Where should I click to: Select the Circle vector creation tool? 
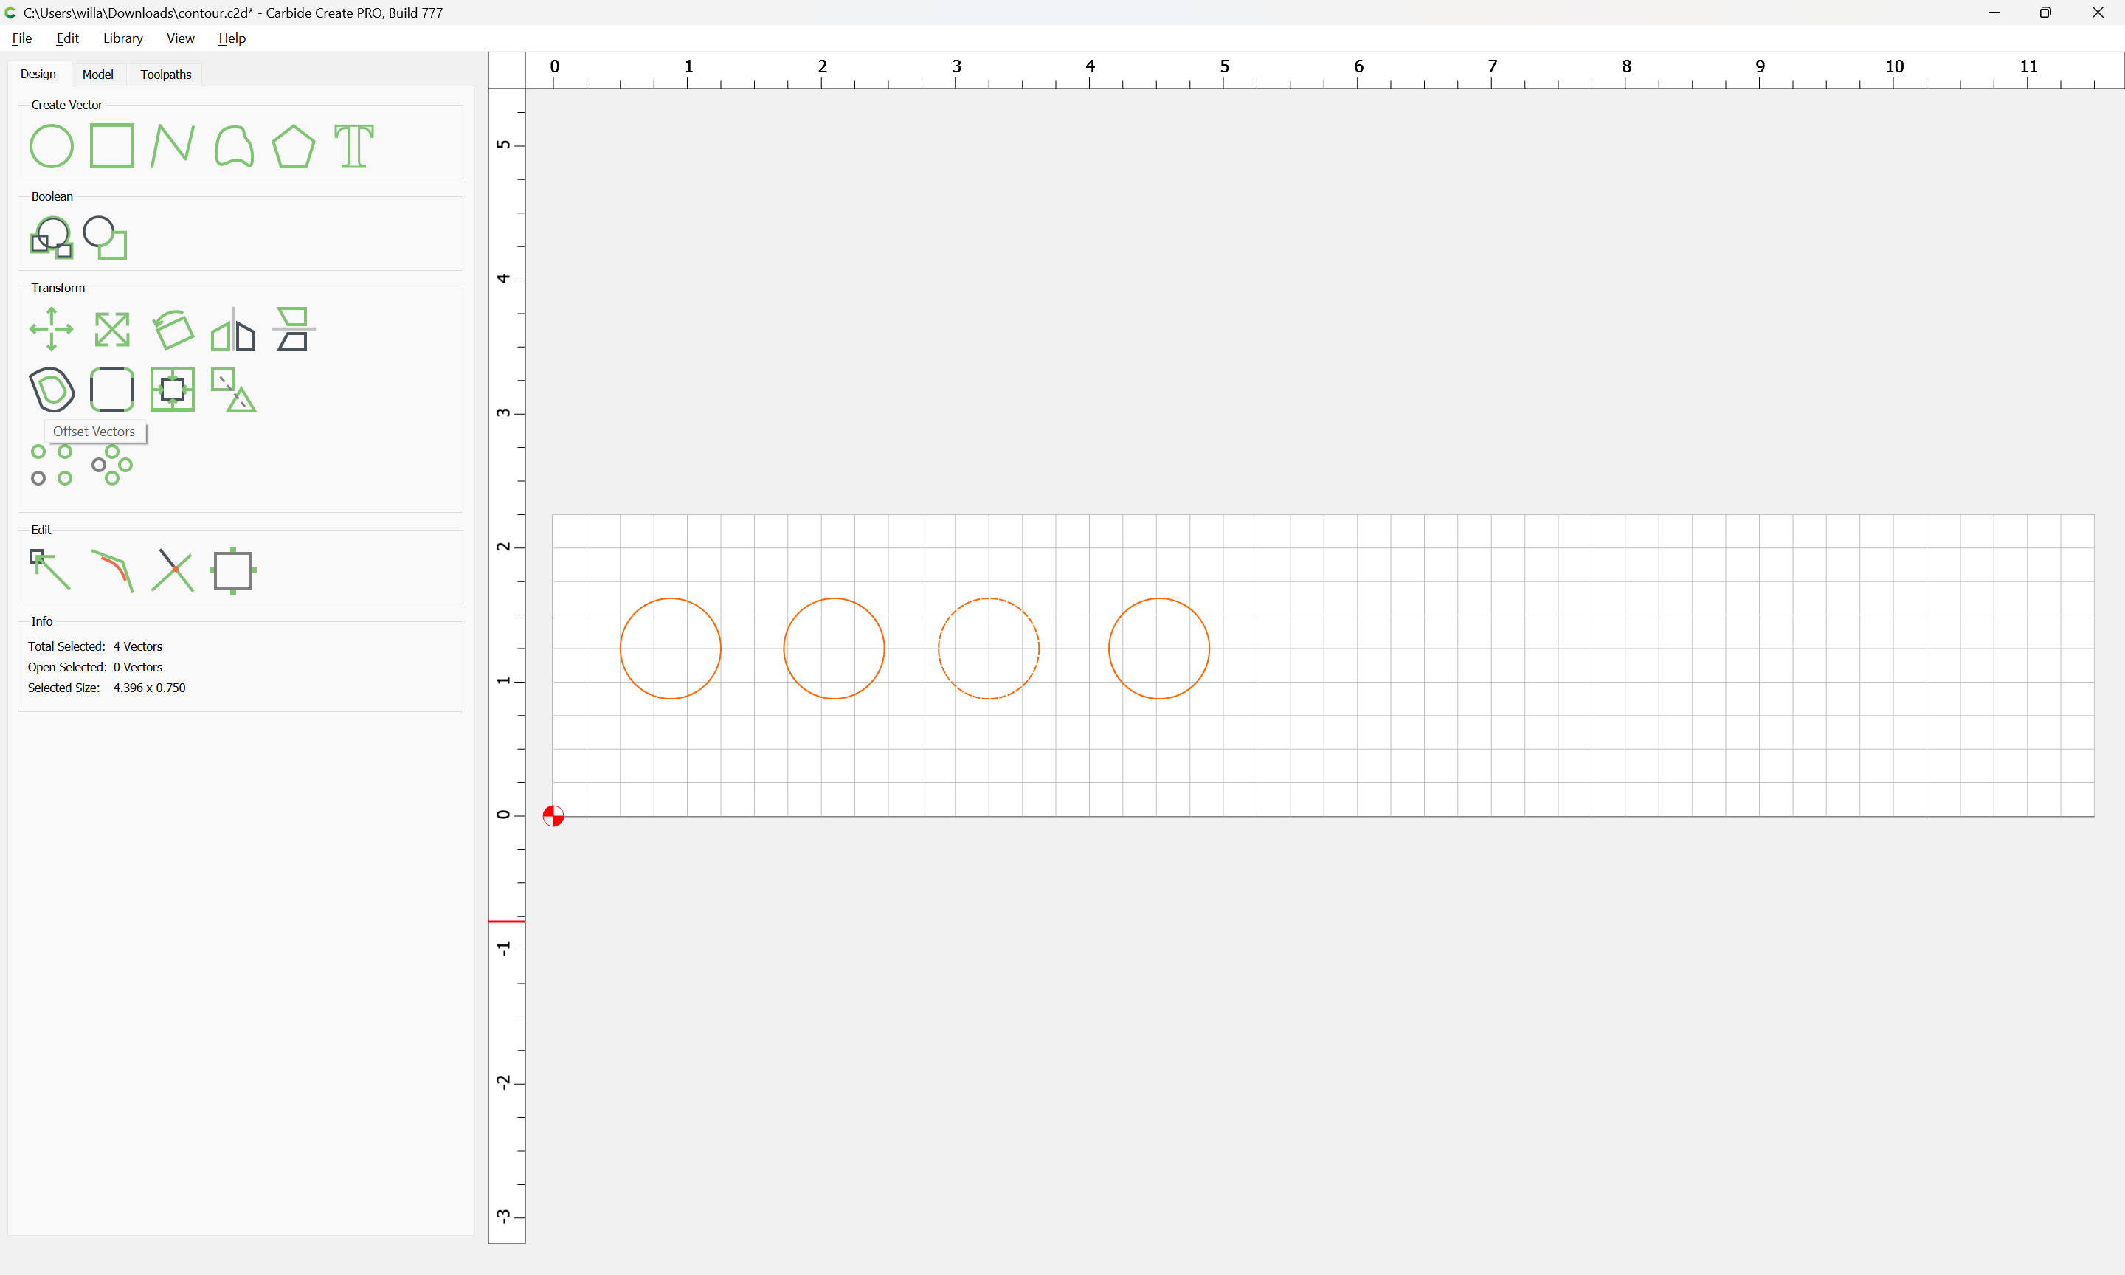pos(52,146)
